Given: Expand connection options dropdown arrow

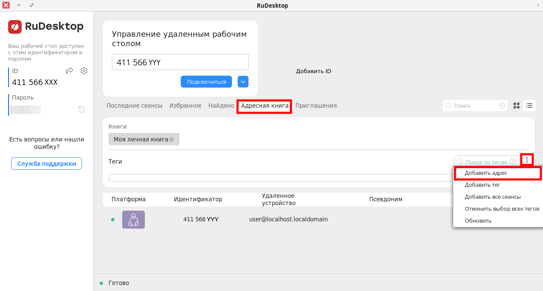Looking at the screenshot, I should (243, 82).
